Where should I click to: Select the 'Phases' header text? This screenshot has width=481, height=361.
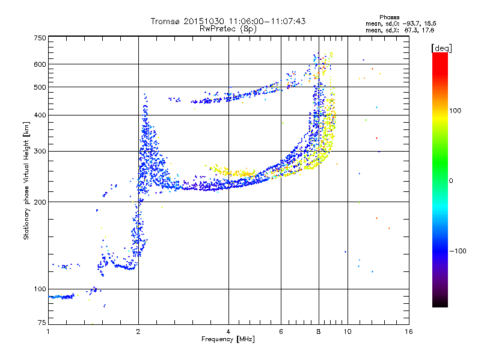[389, 17]
